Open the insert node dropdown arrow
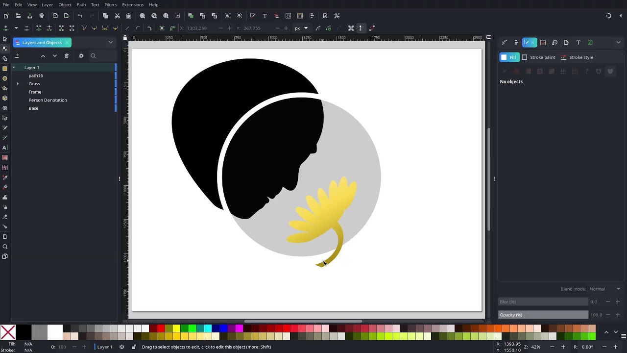 point(16,28)
